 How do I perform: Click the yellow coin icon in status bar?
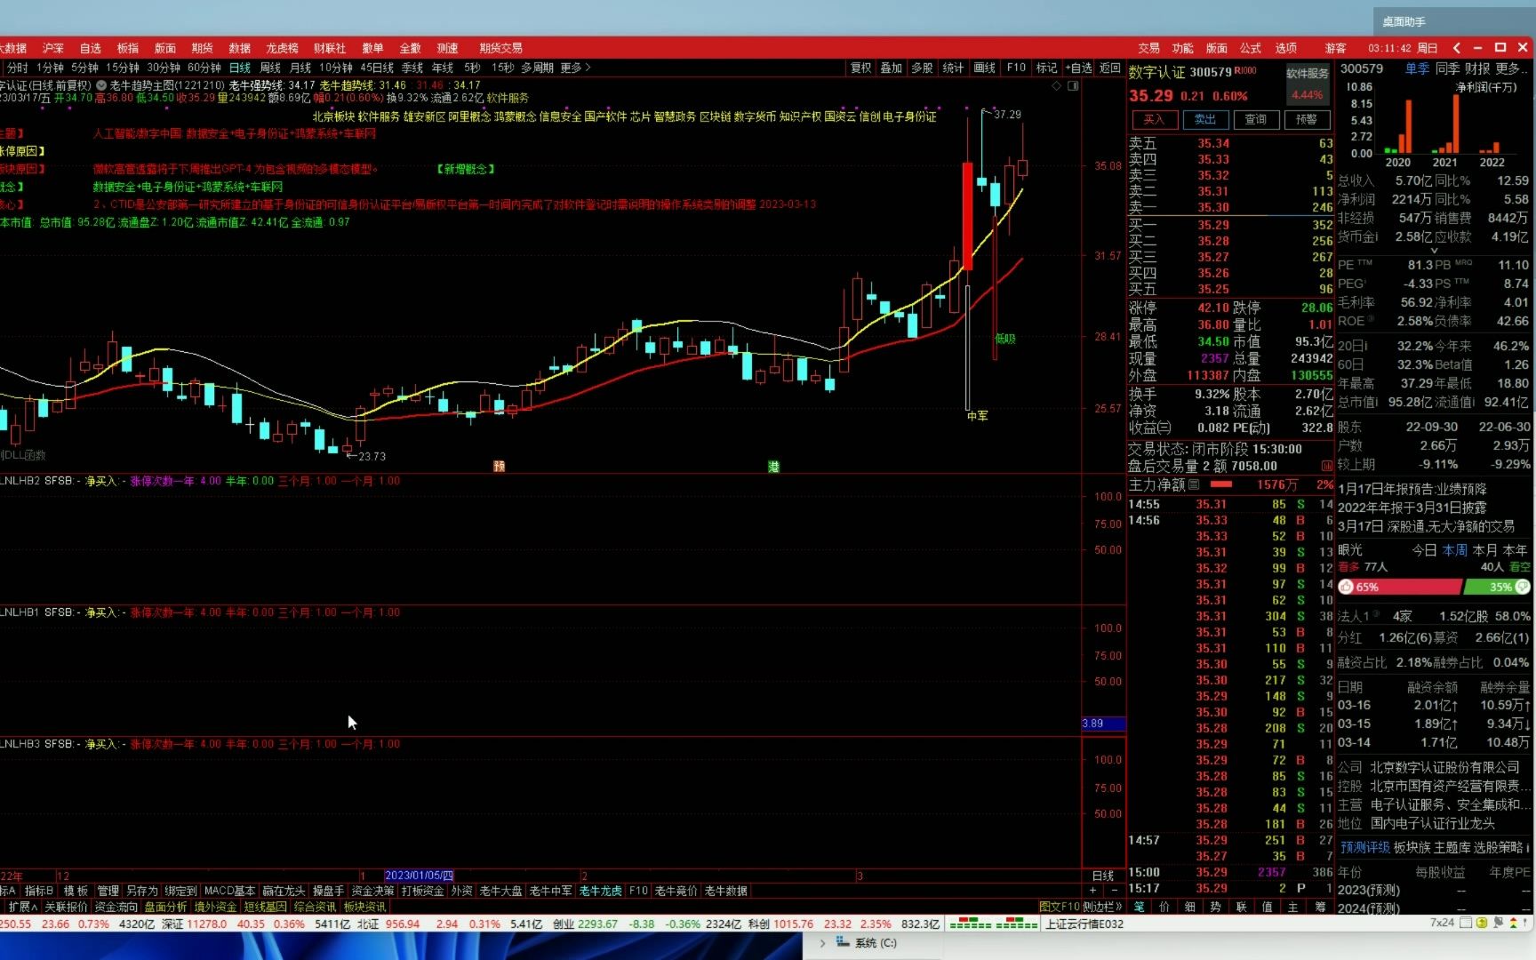click(x=1482, y=924)
